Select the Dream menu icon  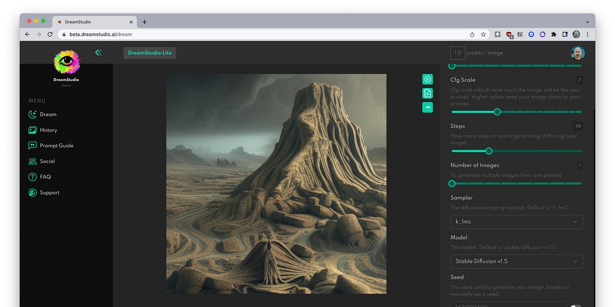32,114
